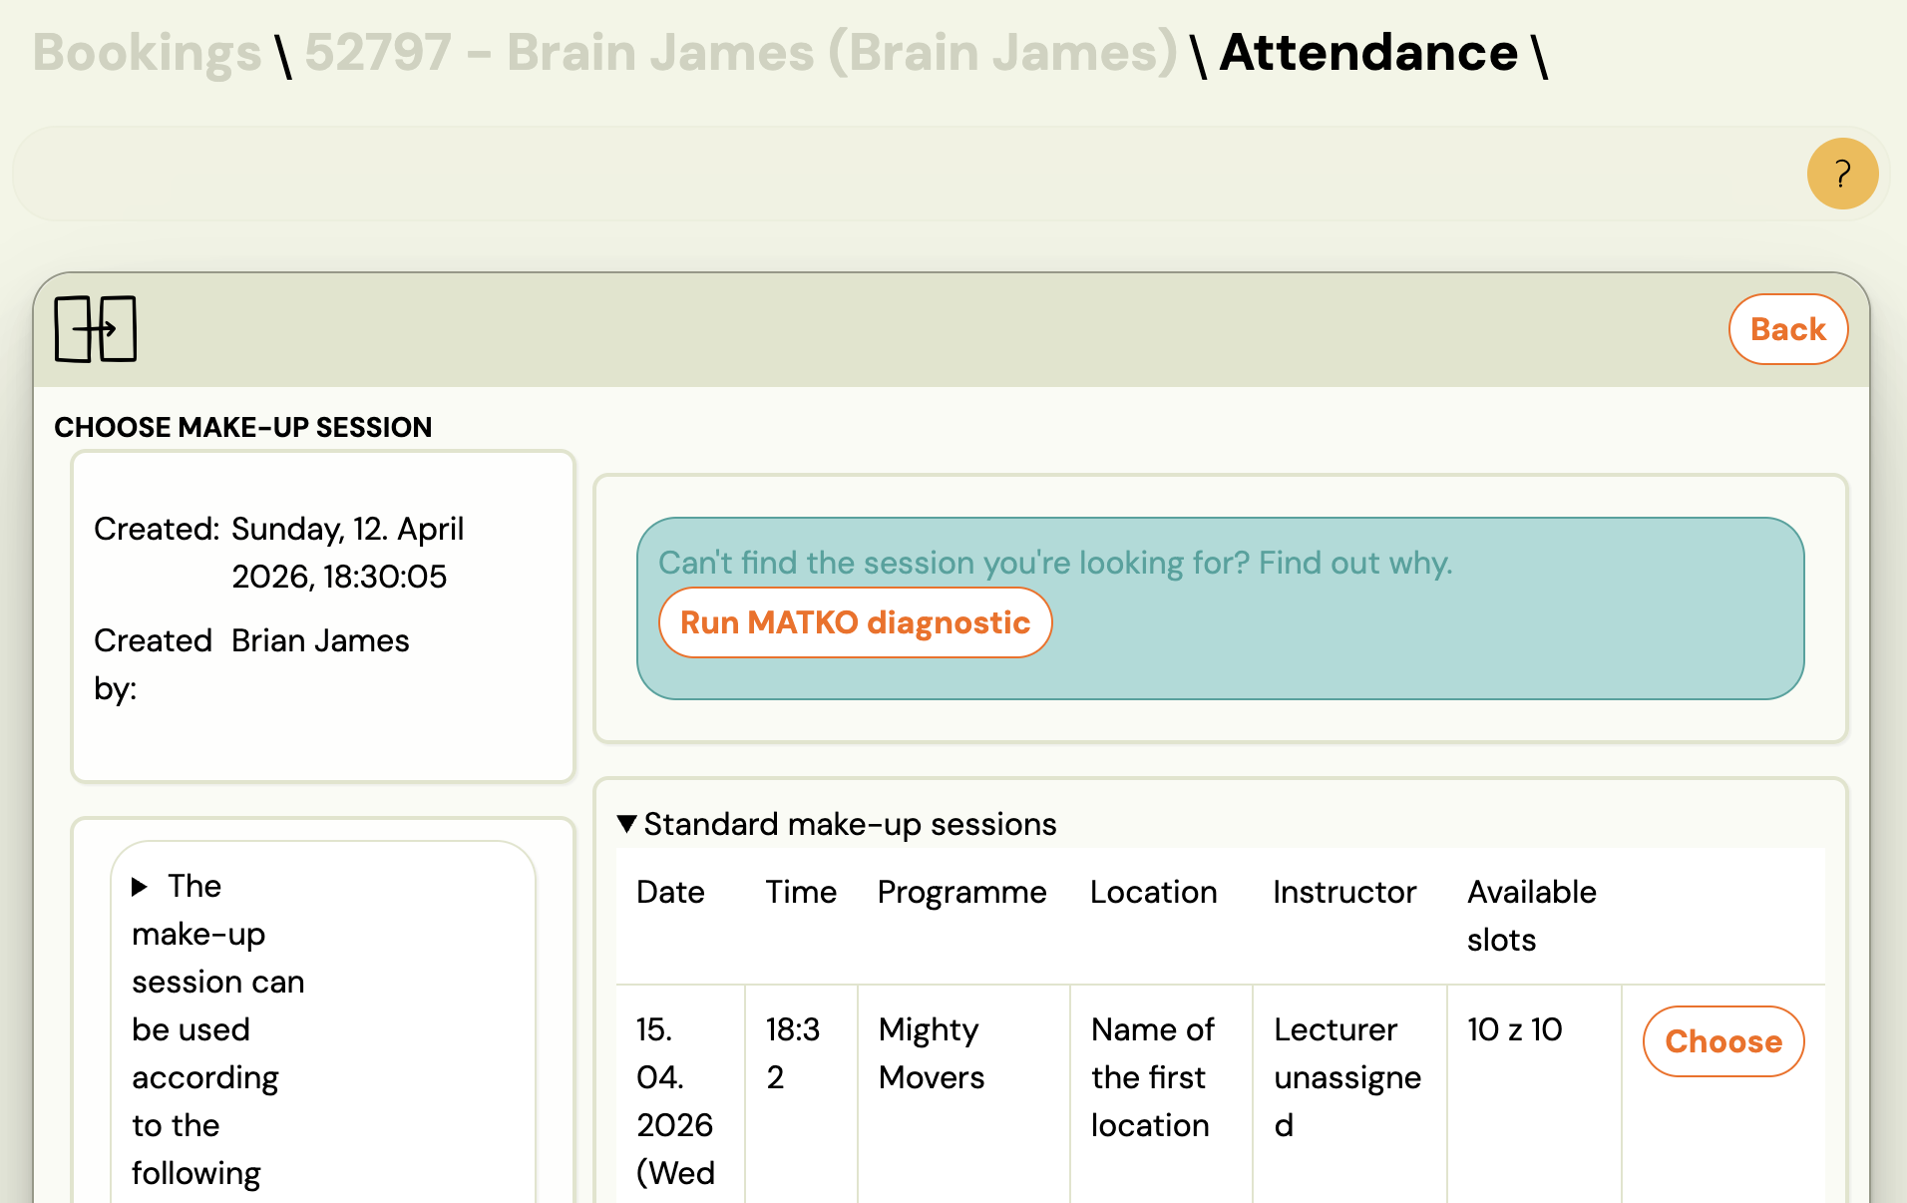Click the Location column header
The width and height of the screenshot is (1907, 1203).
(1153, 892)
